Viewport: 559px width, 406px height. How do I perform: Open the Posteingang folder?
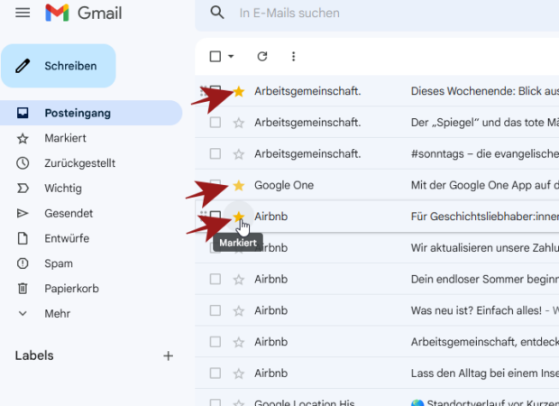coord(91,113)
